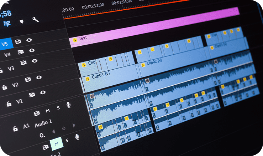
Task: Lock track V1 with the padlock
Action: pos(9,104)
